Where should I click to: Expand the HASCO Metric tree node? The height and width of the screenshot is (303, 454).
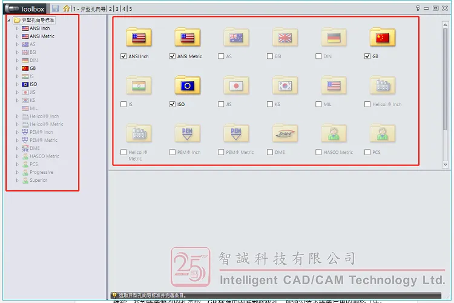click(17, 156)
